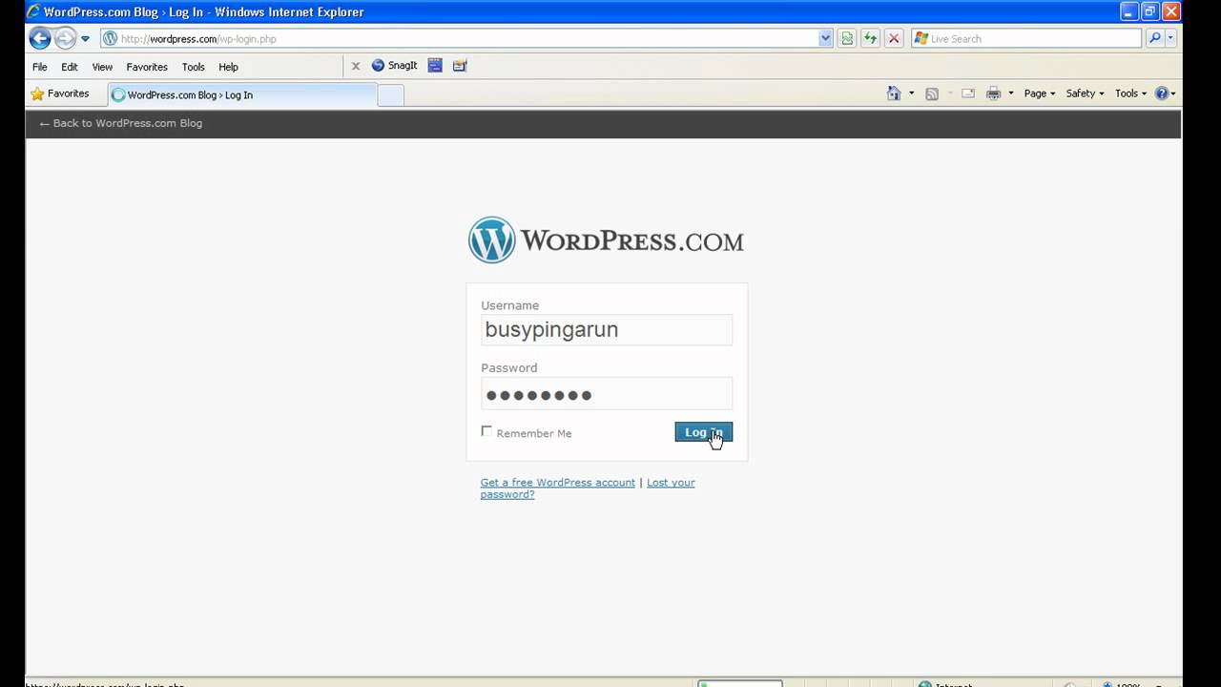1221x687 pixels.
Task: Click Back to WordPress.com Blog link
Action: [120, 123]
